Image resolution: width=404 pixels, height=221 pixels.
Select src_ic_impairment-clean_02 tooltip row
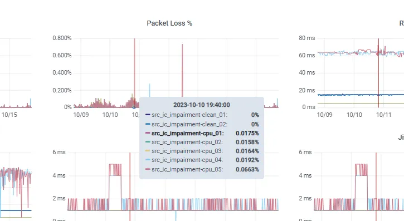point(202,124)
